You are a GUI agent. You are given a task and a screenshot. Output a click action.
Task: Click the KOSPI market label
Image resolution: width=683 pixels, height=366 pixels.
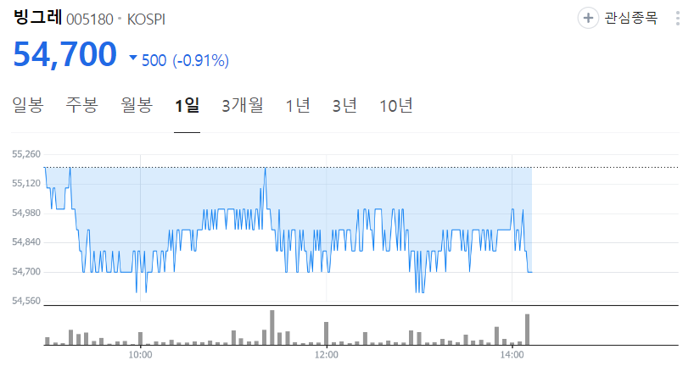click(146, 19)
